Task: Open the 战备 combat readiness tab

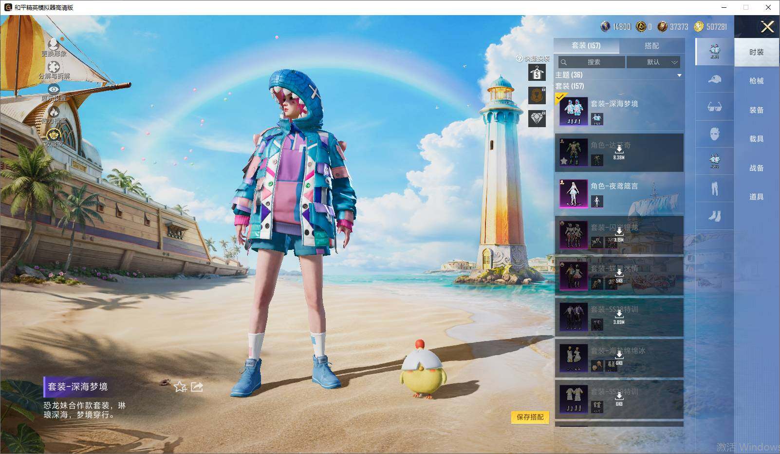Action: coord(757,168)
